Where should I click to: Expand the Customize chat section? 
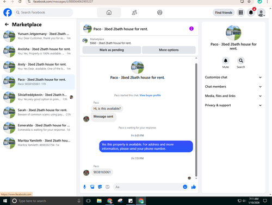click(x=233, y=77)
